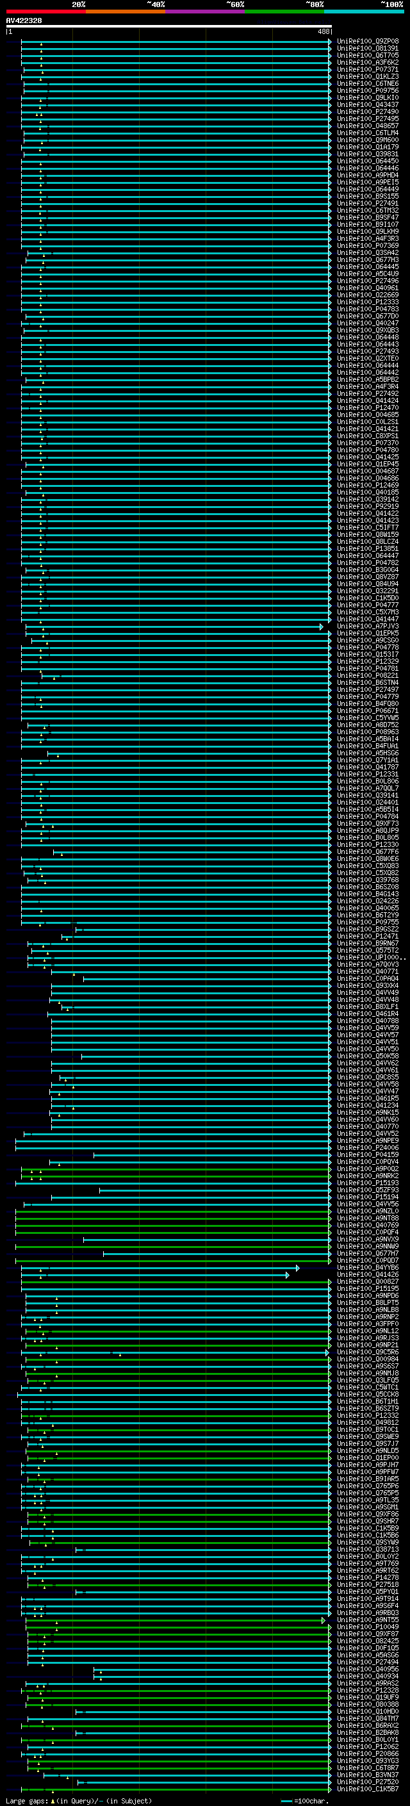Image resolution: width=410 pixels, height=1806 pixels.
Task: Click UniRef100_Q9SHR7 entry
Action: pyautogui.click(x=368, y=1521)
